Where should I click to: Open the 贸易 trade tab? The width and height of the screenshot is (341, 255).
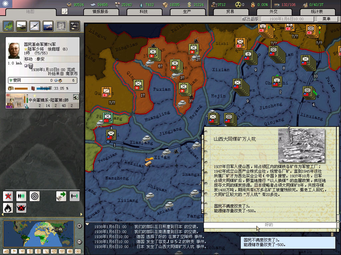230,12
